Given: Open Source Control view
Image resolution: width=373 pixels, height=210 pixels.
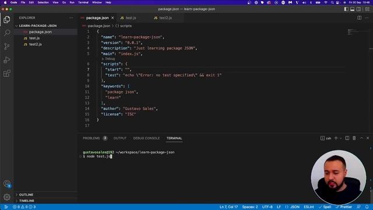Looking at the screenshot, I should coord(6,46).
